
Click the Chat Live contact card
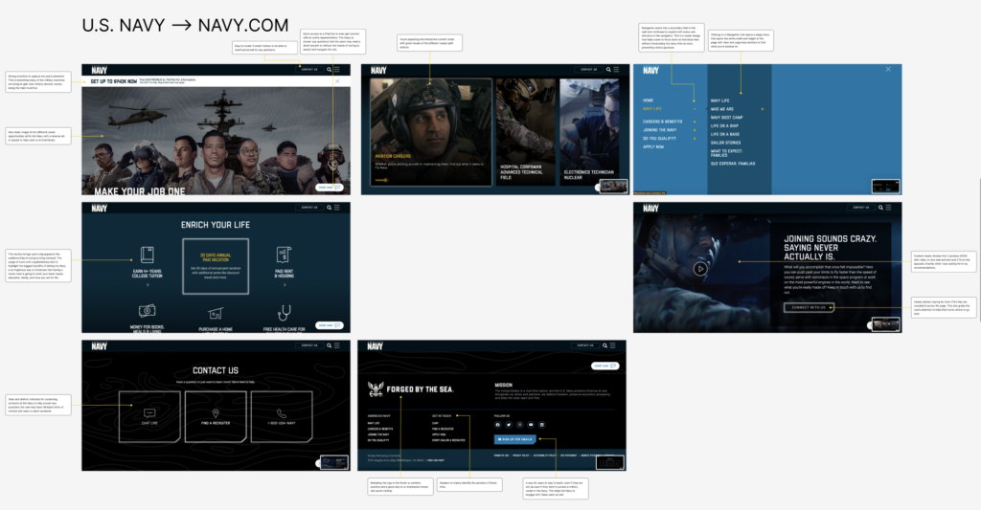[149, 417]
